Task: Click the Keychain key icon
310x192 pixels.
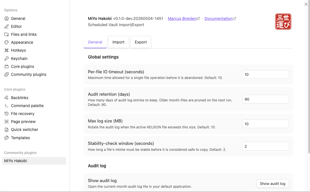Action: [x=7, y=59]
